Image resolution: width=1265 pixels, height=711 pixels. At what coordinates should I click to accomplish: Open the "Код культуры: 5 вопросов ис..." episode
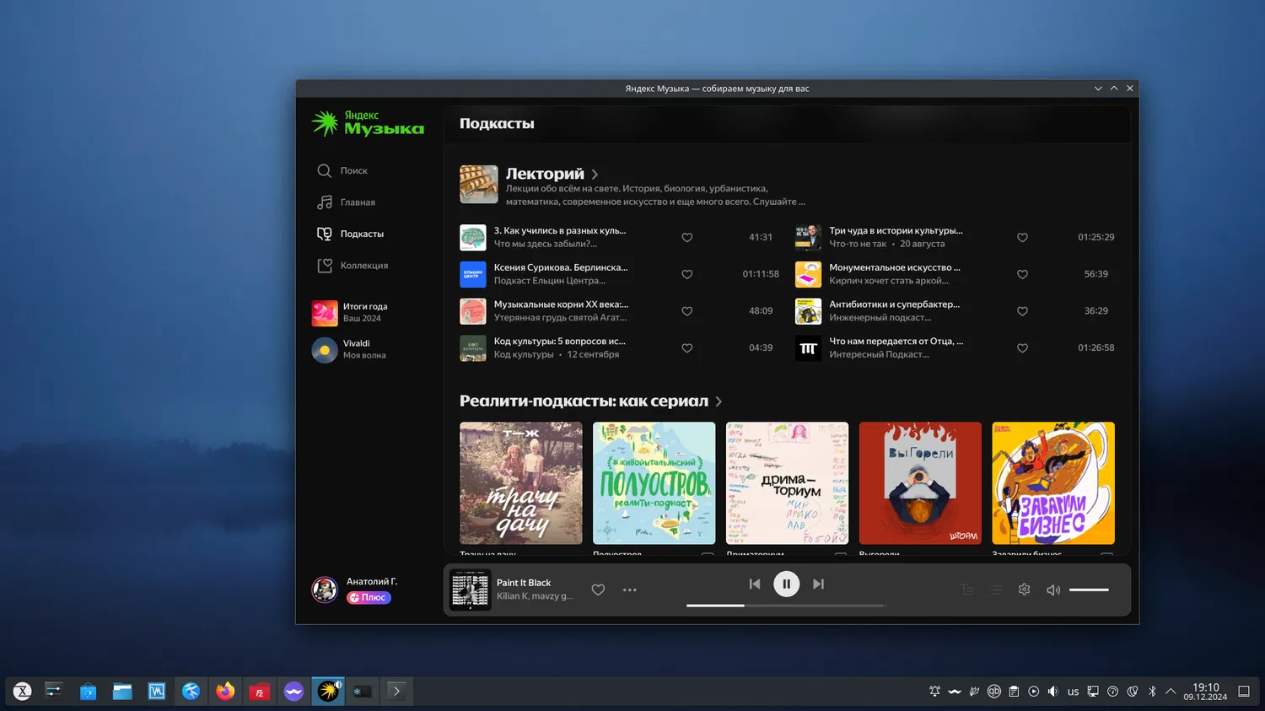click(560, 342)
